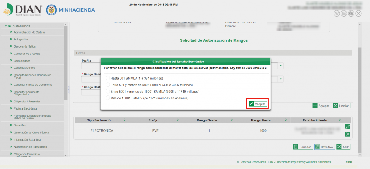This screenshot has height=169, width=370.
Task: Click the Definitivo button
Action: (324, 147)
